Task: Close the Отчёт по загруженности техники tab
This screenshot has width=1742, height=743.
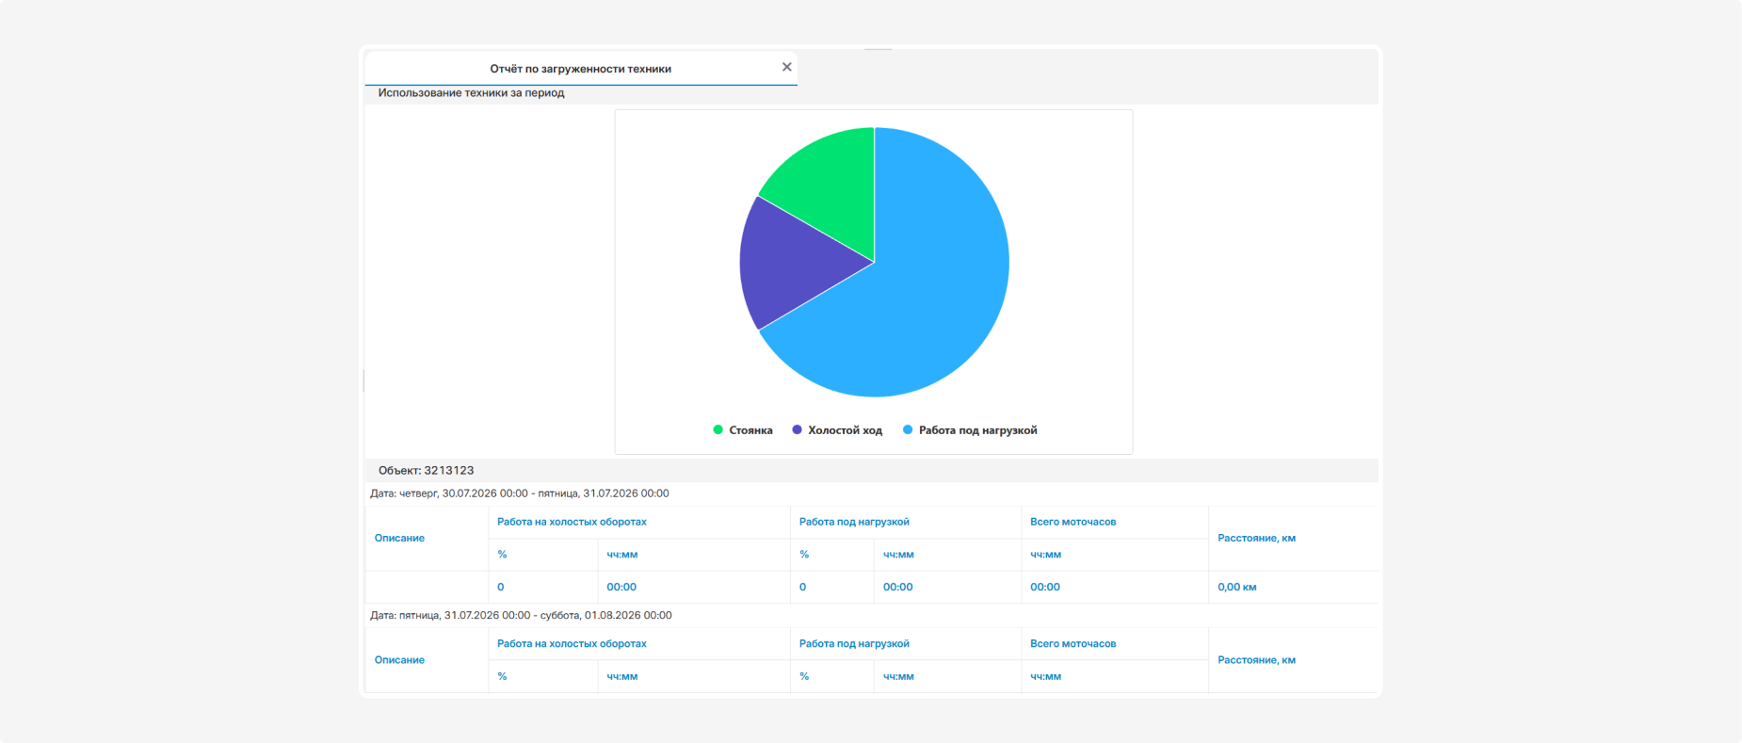Action: pyautogui.click(x=786, y=67)
